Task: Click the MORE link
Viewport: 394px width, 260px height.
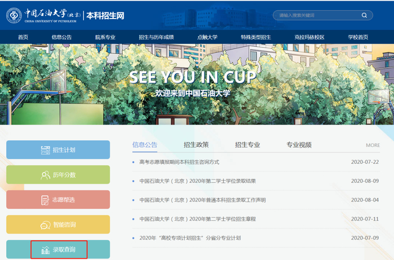Action: tap(373, 145)
